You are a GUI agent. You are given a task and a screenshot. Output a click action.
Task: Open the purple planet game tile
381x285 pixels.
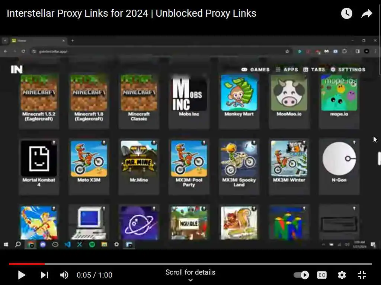139,223
